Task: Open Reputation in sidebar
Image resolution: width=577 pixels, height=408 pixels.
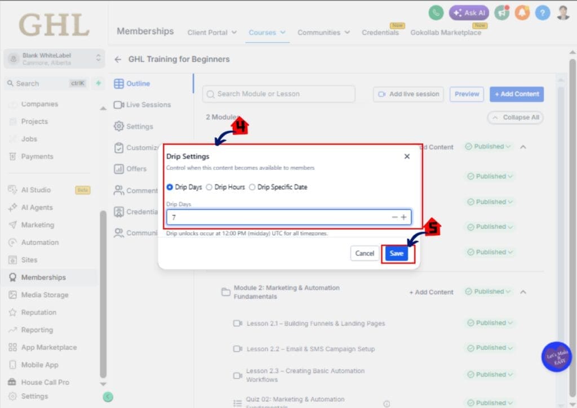Action: [x=39, y=312]
